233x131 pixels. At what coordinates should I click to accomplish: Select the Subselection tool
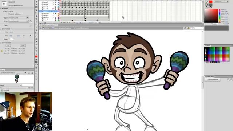click(x=36, y=4)
